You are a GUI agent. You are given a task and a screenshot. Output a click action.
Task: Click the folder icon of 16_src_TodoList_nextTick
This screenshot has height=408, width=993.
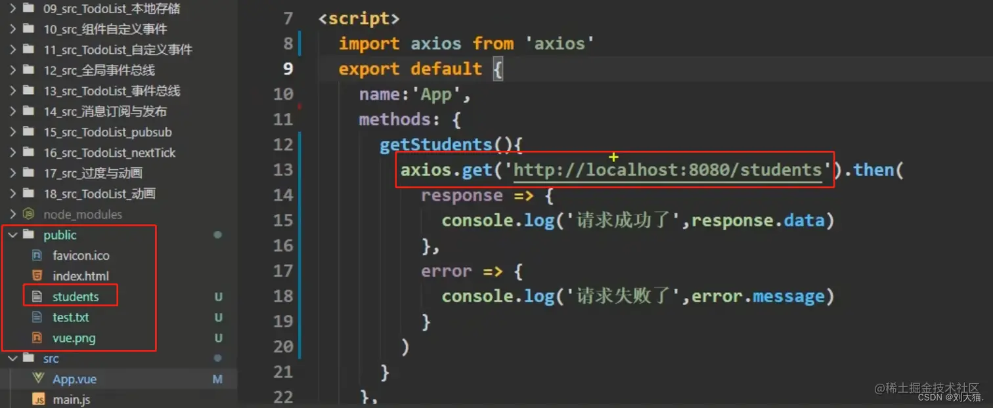pos(28,152)
